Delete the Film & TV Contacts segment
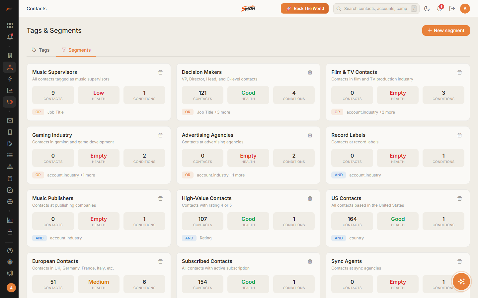The image size is (478, 298). point(460,72)
